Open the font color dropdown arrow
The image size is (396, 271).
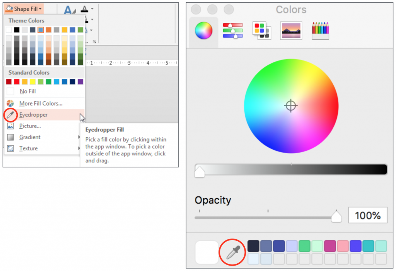92,9
